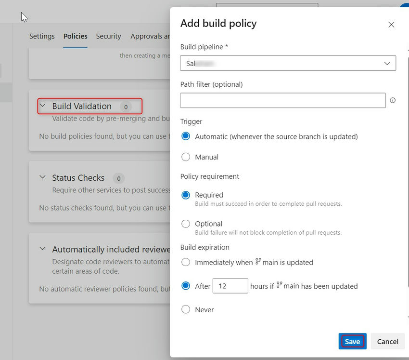Click the Policies tab

76,36
